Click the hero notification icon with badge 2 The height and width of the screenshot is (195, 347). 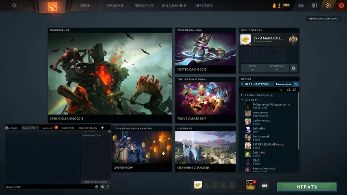[x=251, y=185]
